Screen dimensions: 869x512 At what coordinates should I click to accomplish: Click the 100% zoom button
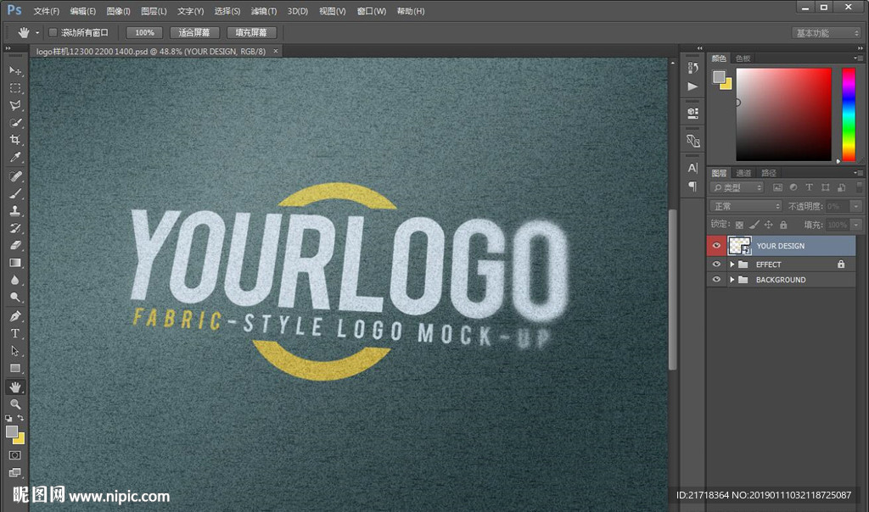tap(144, 33)
